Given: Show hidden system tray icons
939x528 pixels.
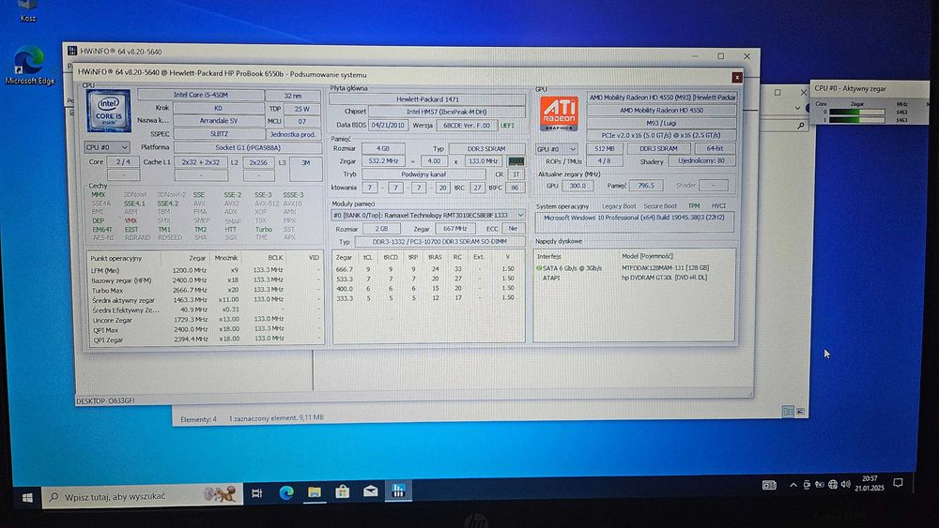Looking at the screenshot, I should 793,485.
